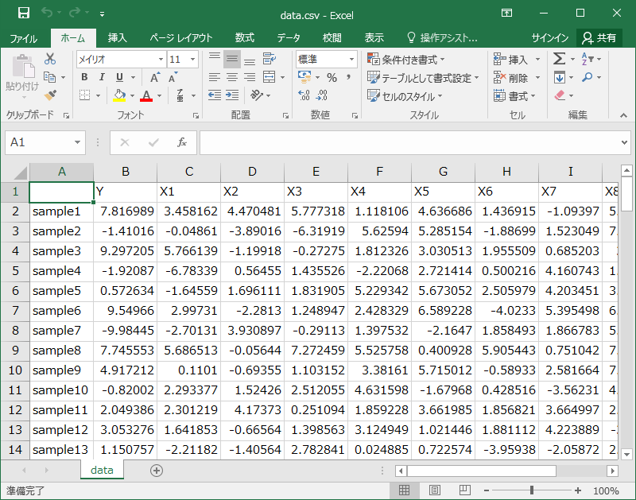The height and width of the screenshot is (500, 636).
Task: Align text left
Action: (x=214, y=77)
